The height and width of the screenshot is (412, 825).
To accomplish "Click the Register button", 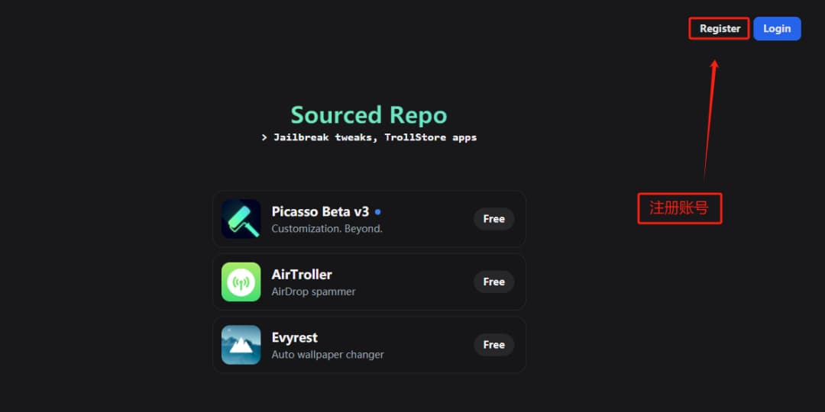I will [720, 29].
